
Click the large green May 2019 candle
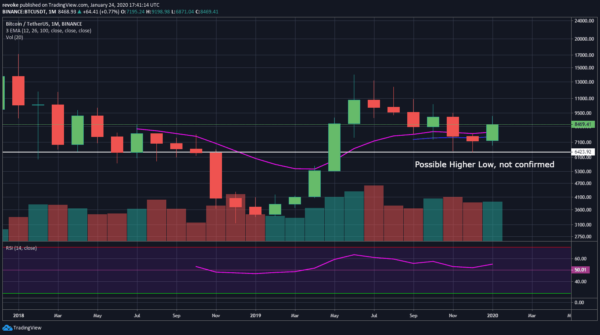[x=334, y=147]
